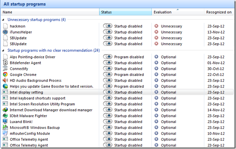This screenshot has height=149, width=236.
Task: Click the red Unnecessary icon for hackmon
Action: [156, 26]
